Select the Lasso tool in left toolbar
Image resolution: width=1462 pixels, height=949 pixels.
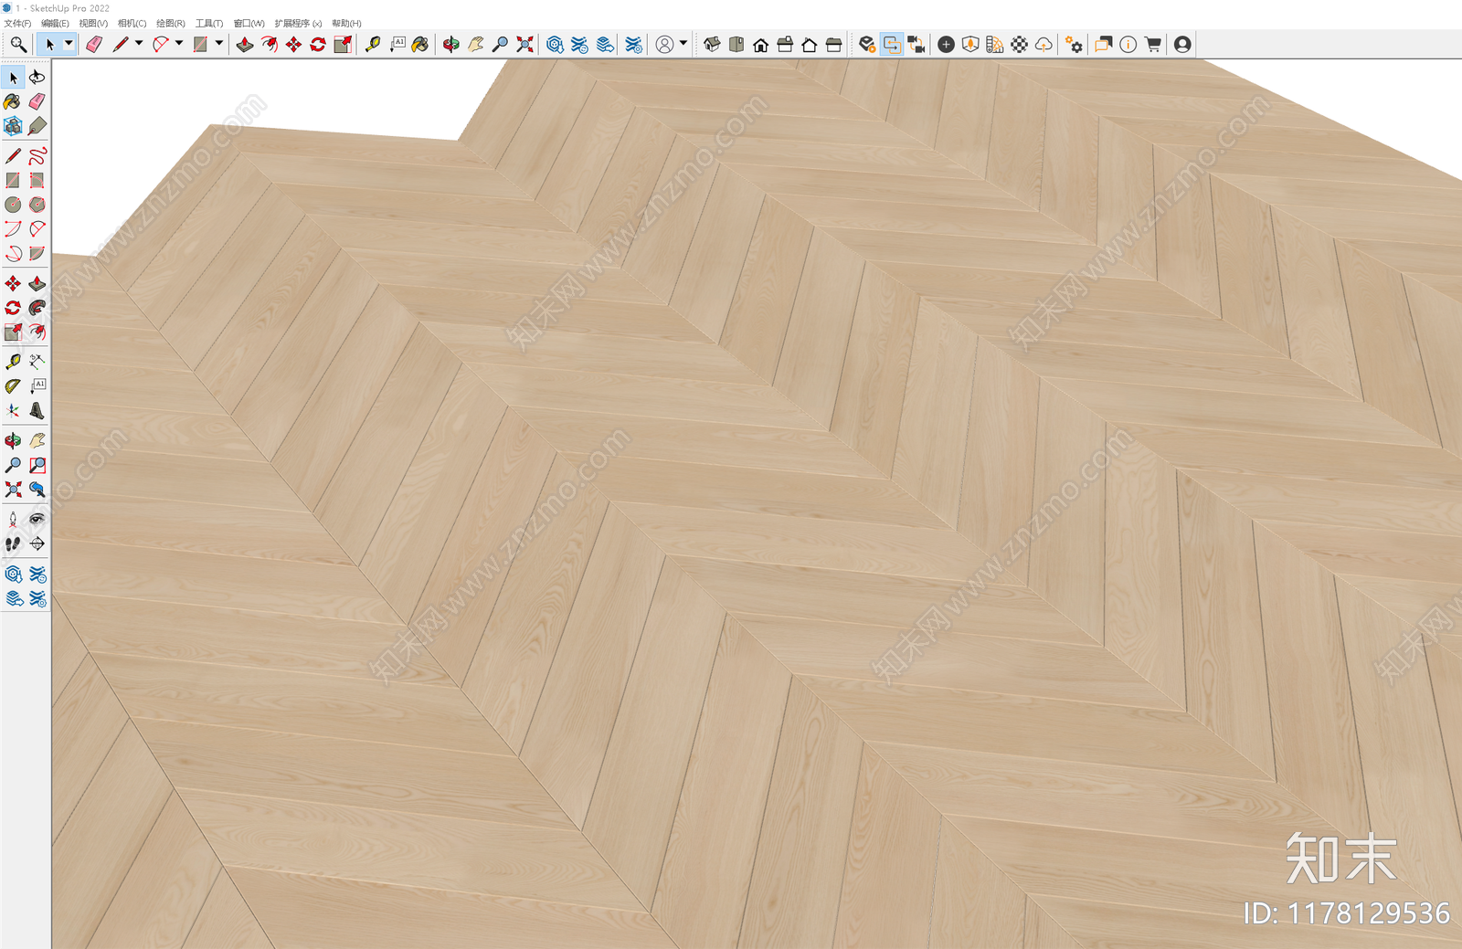37,78
